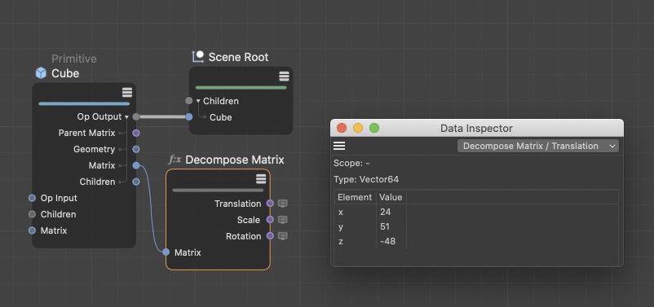The width and height of the screenshot is (654, 307).
Task: Open the Cube node hamburger menu
Action: (x=127, y=93)
